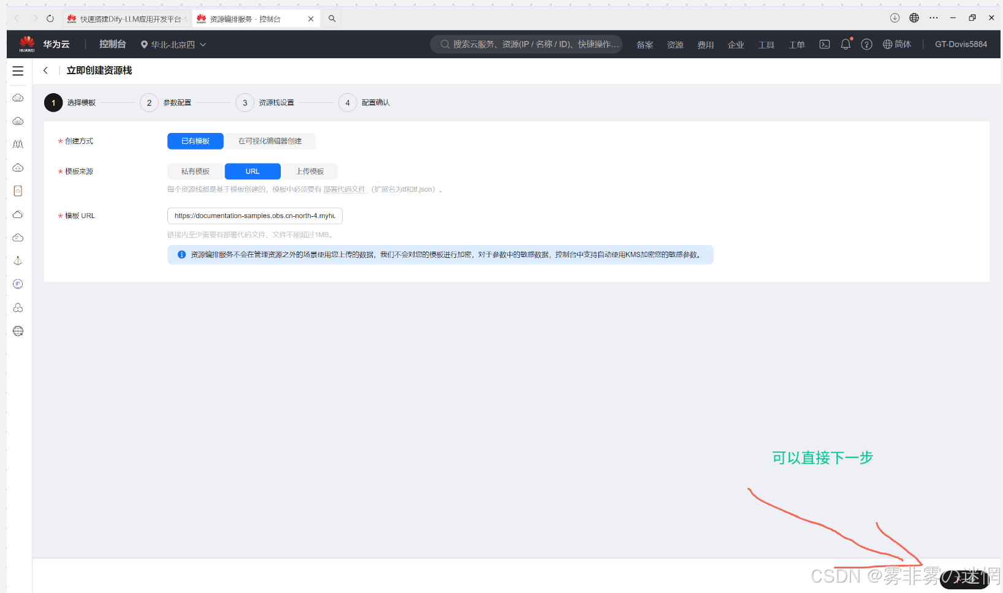
Task: Open the cloud with play symbol sidebar icon
Action: (18, 238)
